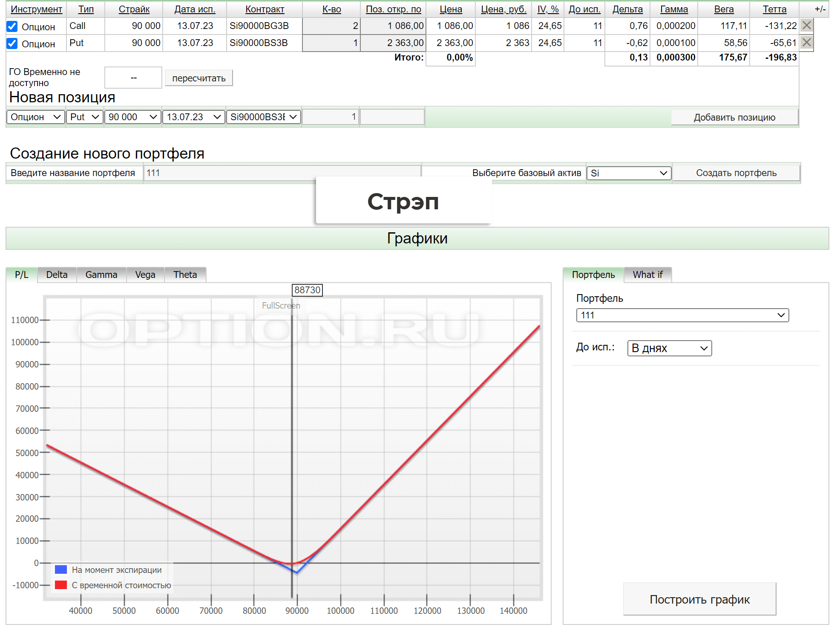
Task: Click the red time-value legend swatch
Action: coord(61,585)
